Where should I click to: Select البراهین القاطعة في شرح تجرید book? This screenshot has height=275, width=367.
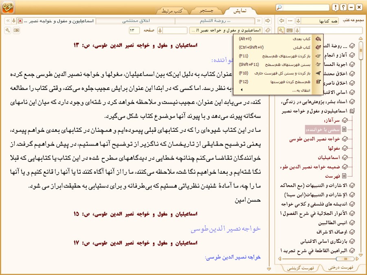click(314, 251)
